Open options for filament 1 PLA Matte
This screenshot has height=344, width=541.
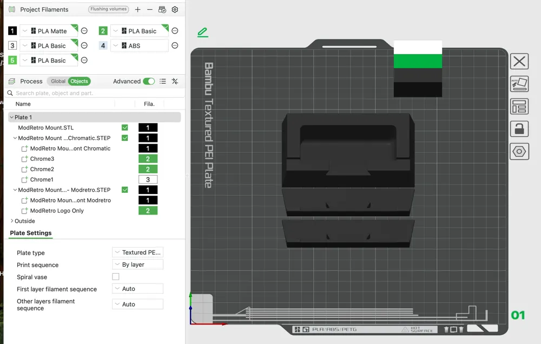84,31
